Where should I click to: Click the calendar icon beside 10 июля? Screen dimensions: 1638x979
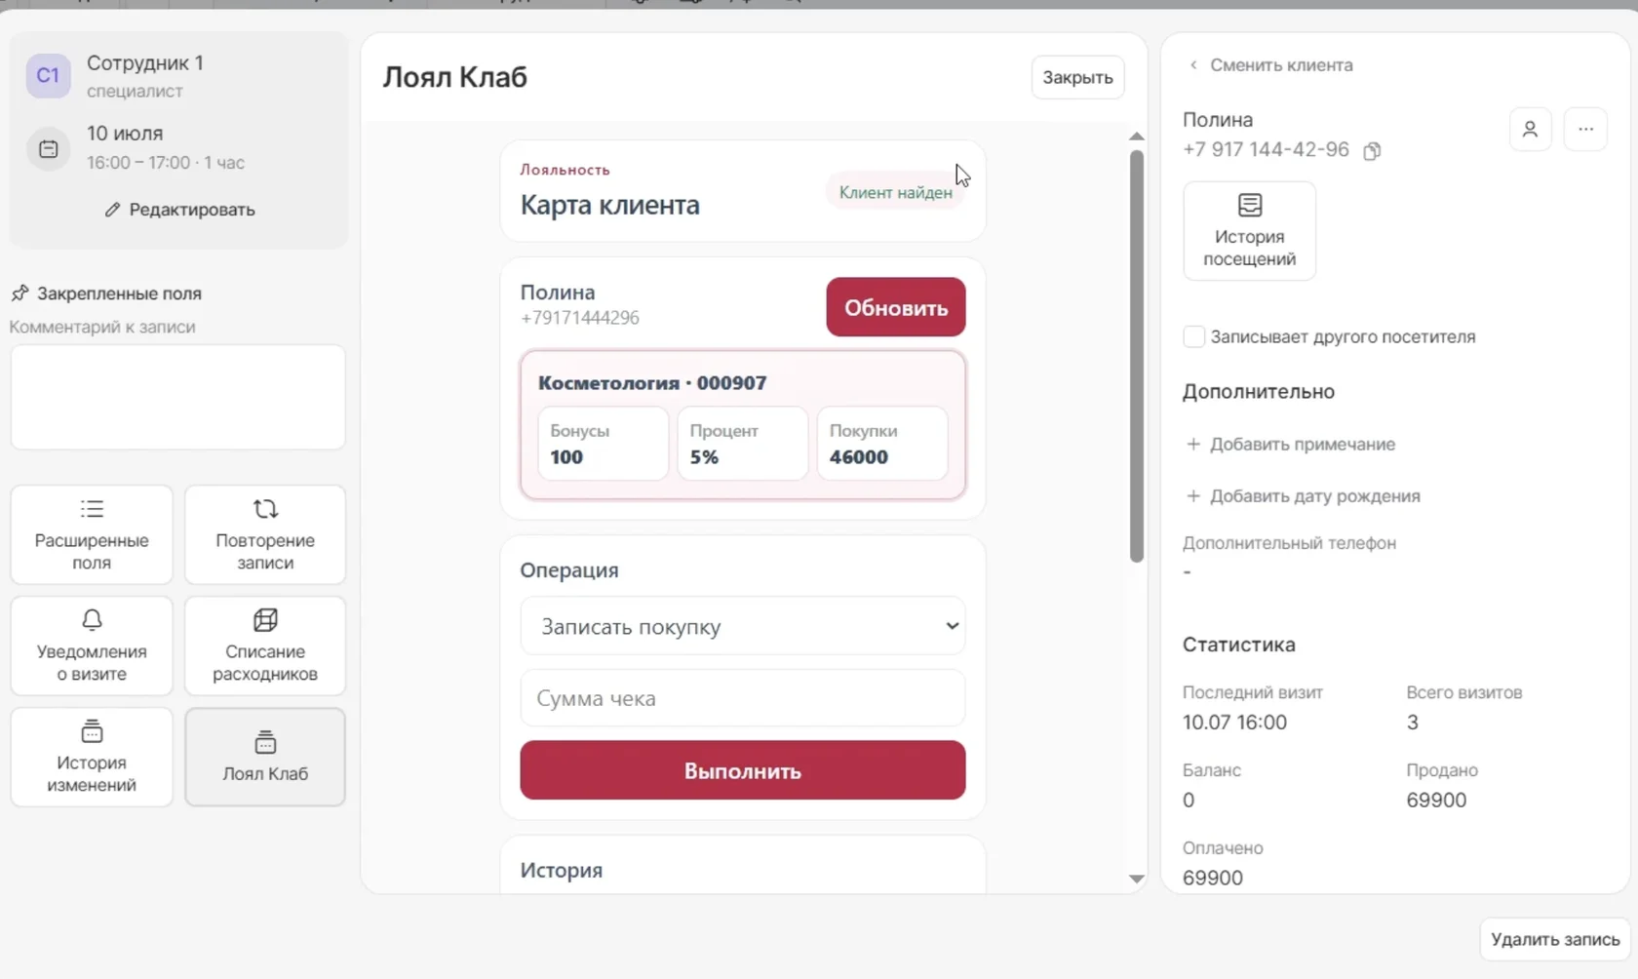tap(48, 149)
